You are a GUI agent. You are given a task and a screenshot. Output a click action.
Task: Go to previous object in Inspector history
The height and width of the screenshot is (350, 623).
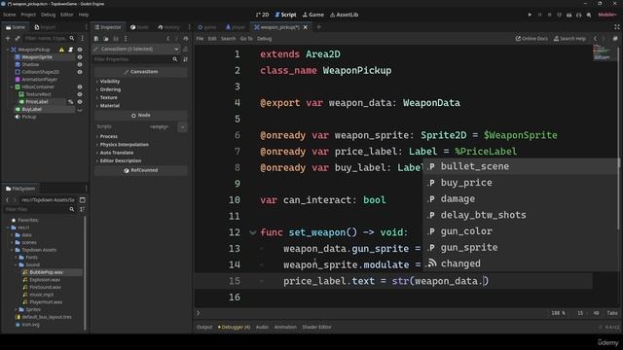point(168,39)
